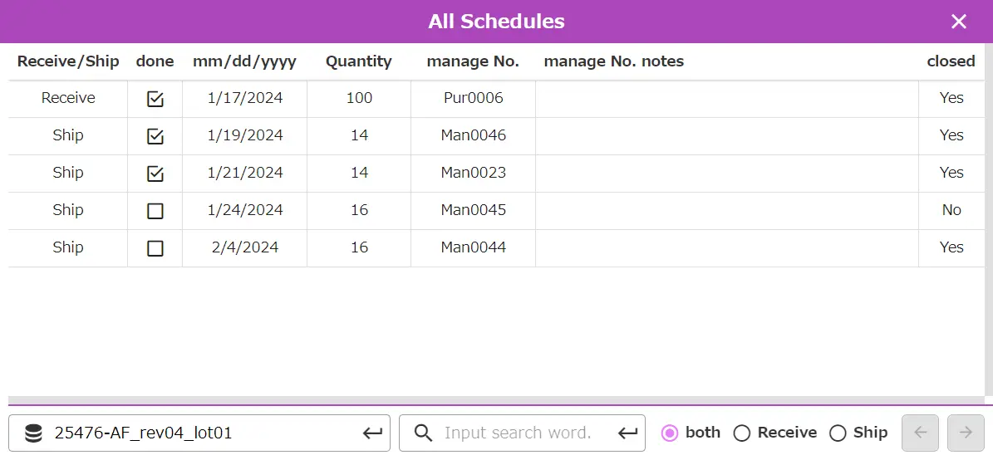
Task: Mark the Man0045 shipment as done
Action: click(155, 211)
